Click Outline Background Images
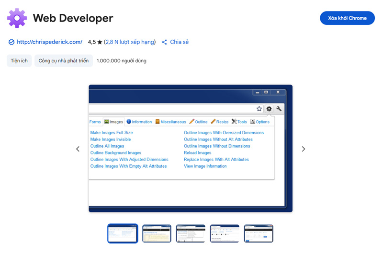 (x=116, y=153)
